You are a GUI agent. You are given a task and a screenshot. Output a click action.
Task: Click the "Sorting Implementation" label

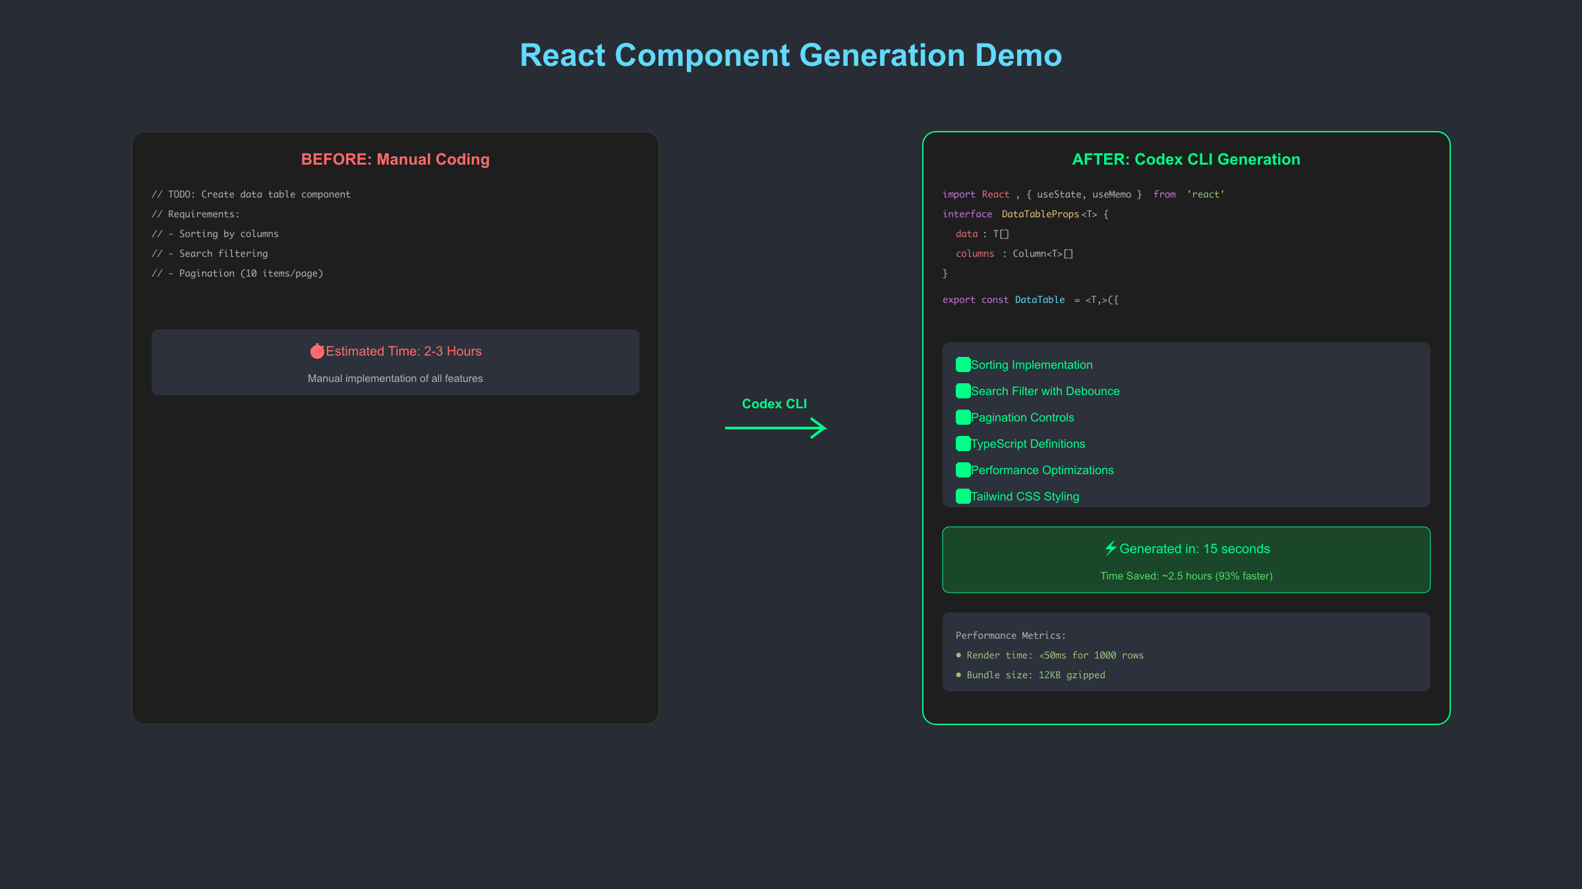(x=1032, y=365)
